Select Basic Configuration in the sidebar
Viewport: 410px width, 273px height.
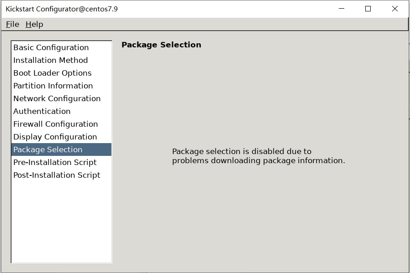point(51,47)
